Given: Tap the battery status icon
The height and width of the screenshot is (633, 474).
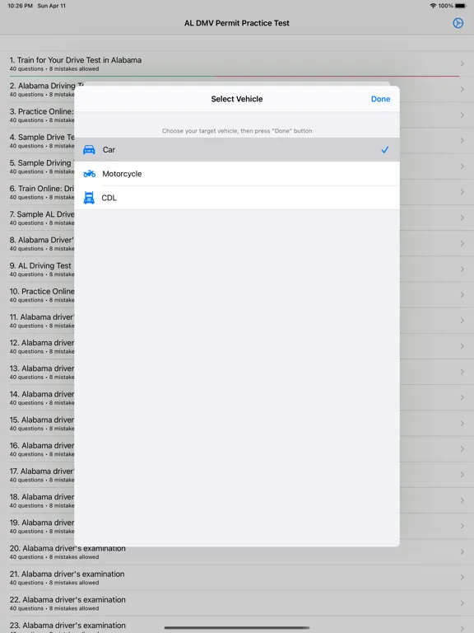Looking at the screenshot, I should coord(461,6).
